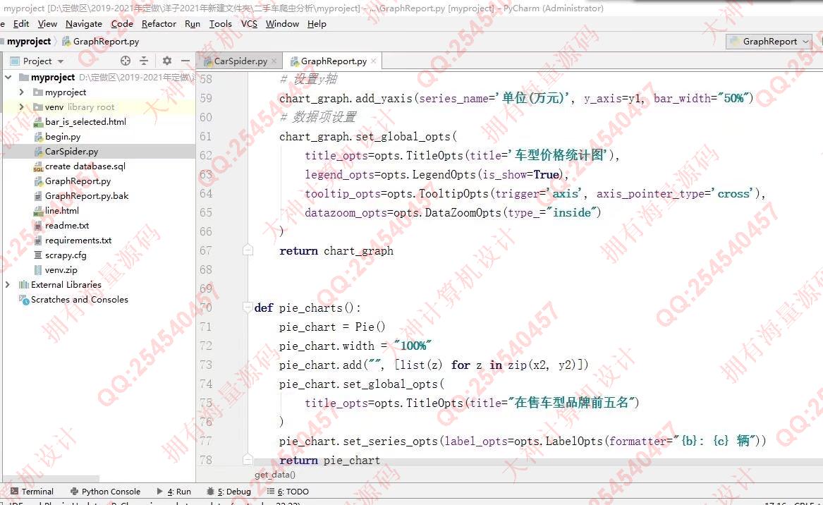Open the Run menu
The height and width of the screenshot is (505, 823).
pyautogui.click(x=193, y=23)
